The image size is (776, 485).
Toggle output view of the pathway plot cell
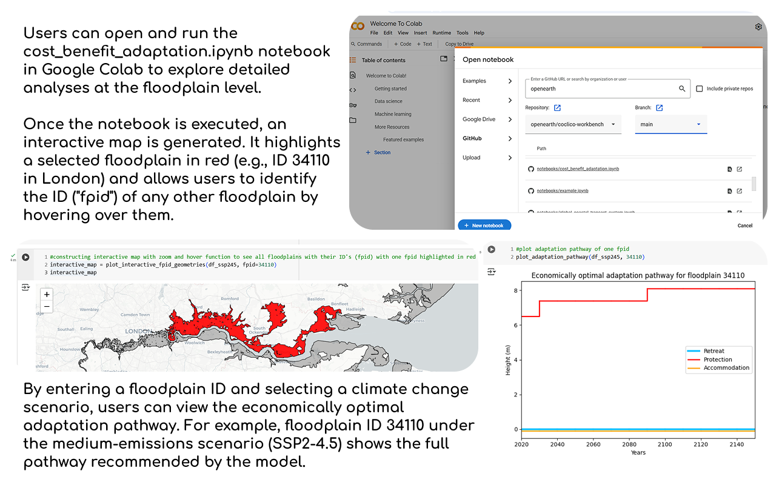(492, 272)
